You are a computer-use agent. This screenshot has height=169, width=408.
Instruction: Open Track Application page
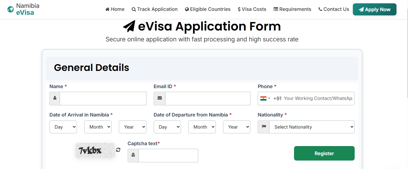tap(155, 9)
